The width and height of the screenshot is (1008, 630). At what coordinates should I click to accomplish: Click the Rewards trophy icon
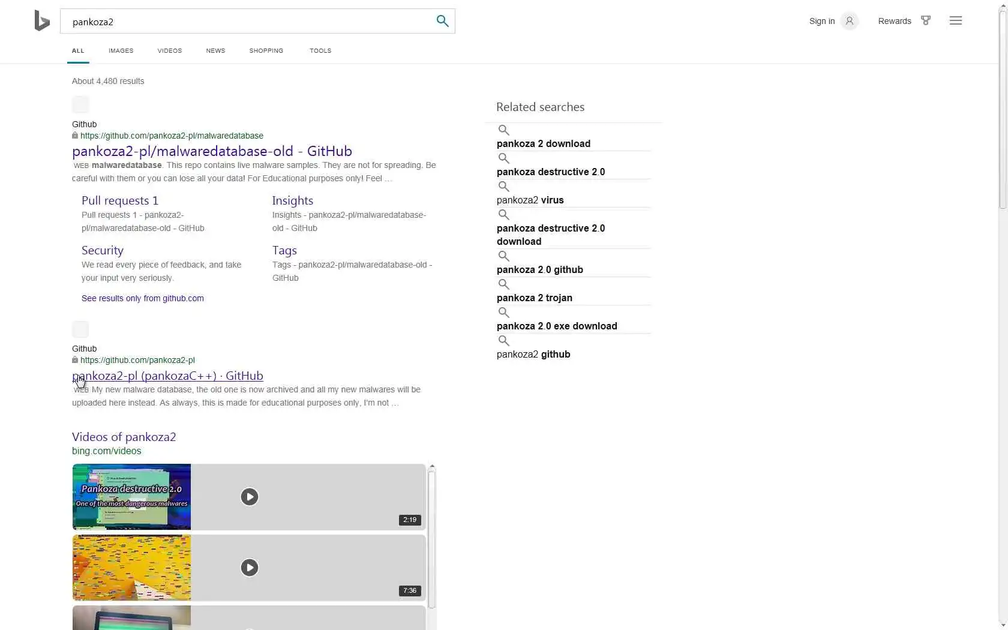click(x=926, y=21)
